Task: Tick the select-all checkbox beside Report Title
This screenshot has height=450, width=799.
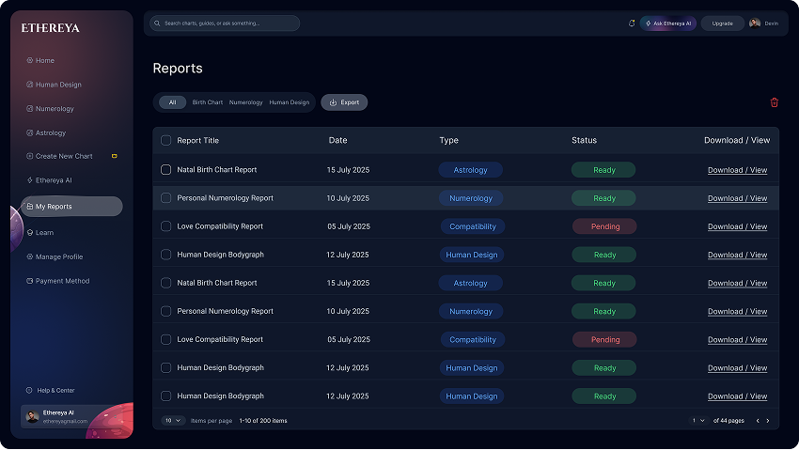Action: (x=166, y=141)
